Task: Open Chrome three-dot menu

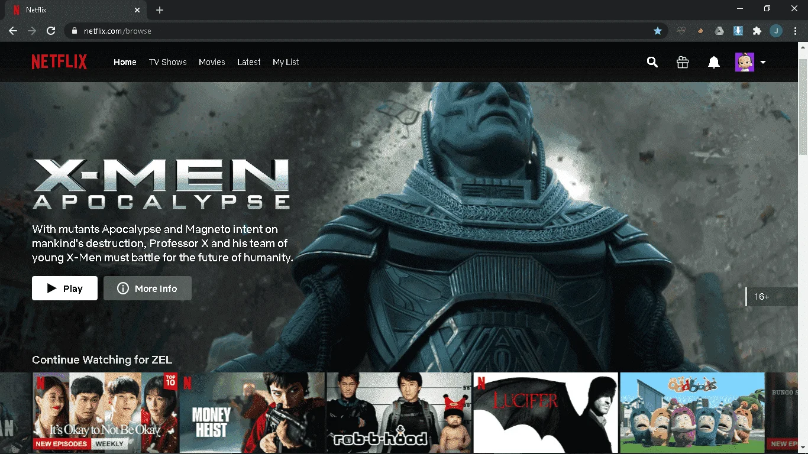Action: point(795,31)
